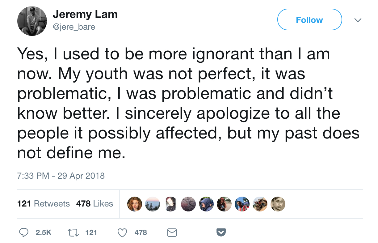
Task: Click the 478 count beside the heart
Action: click(141, 232)
